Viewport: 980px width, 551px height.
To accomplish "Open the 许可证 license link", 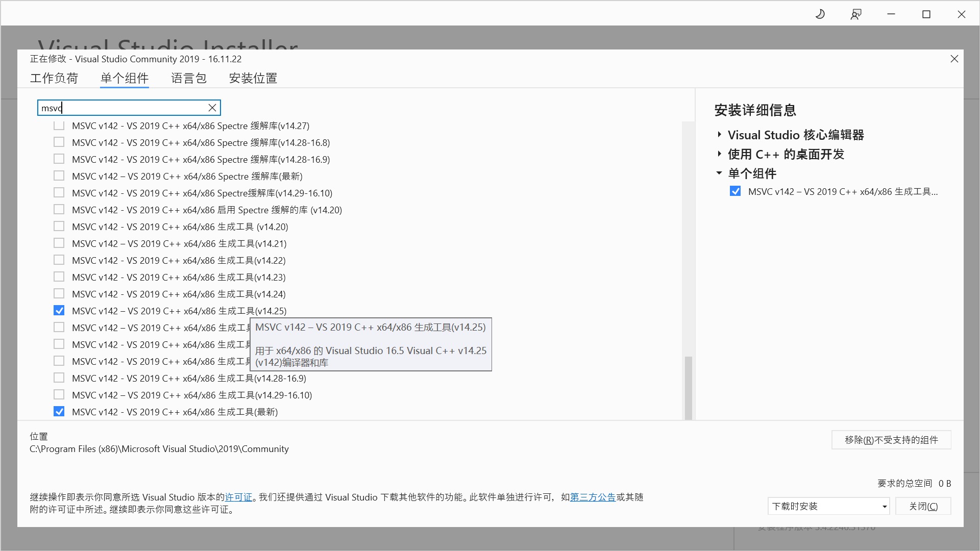I will (x=238, y=497).
